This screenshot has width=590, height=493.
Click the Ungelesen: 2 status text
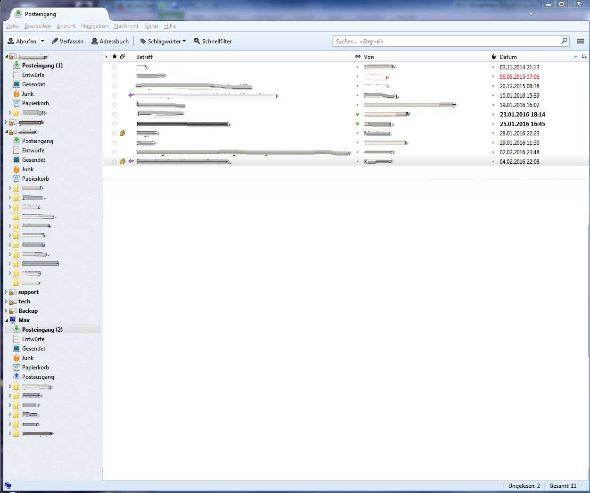(x=524, y=486)
